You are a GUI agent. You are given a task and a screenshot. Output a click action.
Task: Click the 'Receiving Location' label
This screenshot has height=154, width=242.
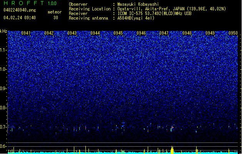(90, 9)
